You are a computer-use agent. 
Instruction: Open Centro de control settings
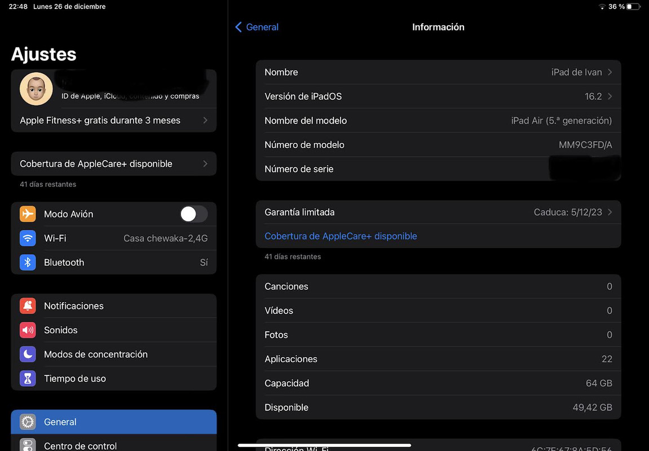pyautogui.click(x=114, y=444)
